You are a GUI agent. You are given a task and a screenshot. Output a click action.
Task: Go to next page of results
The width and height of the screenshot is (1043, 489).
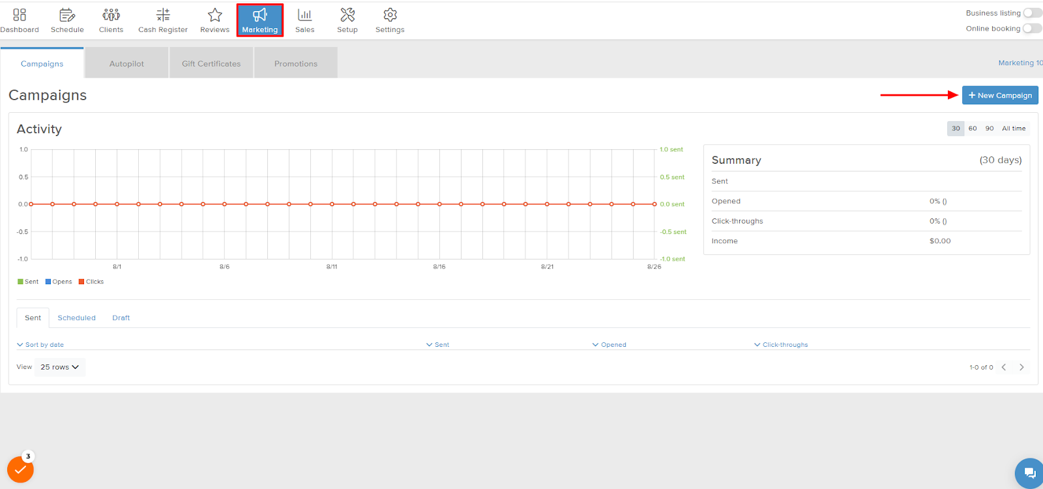[x=1021, y=367]
